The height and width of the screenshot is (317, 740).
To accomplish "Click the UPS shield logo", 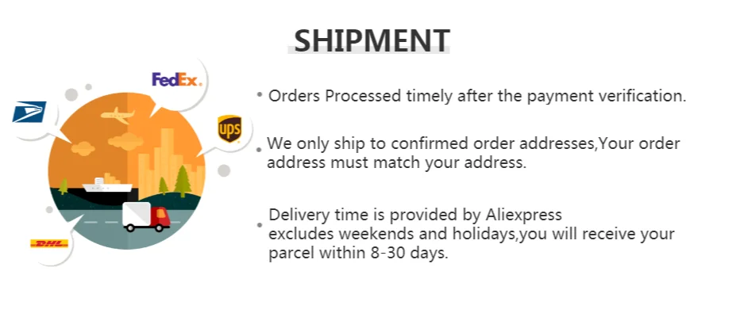I will coord(229,128).
